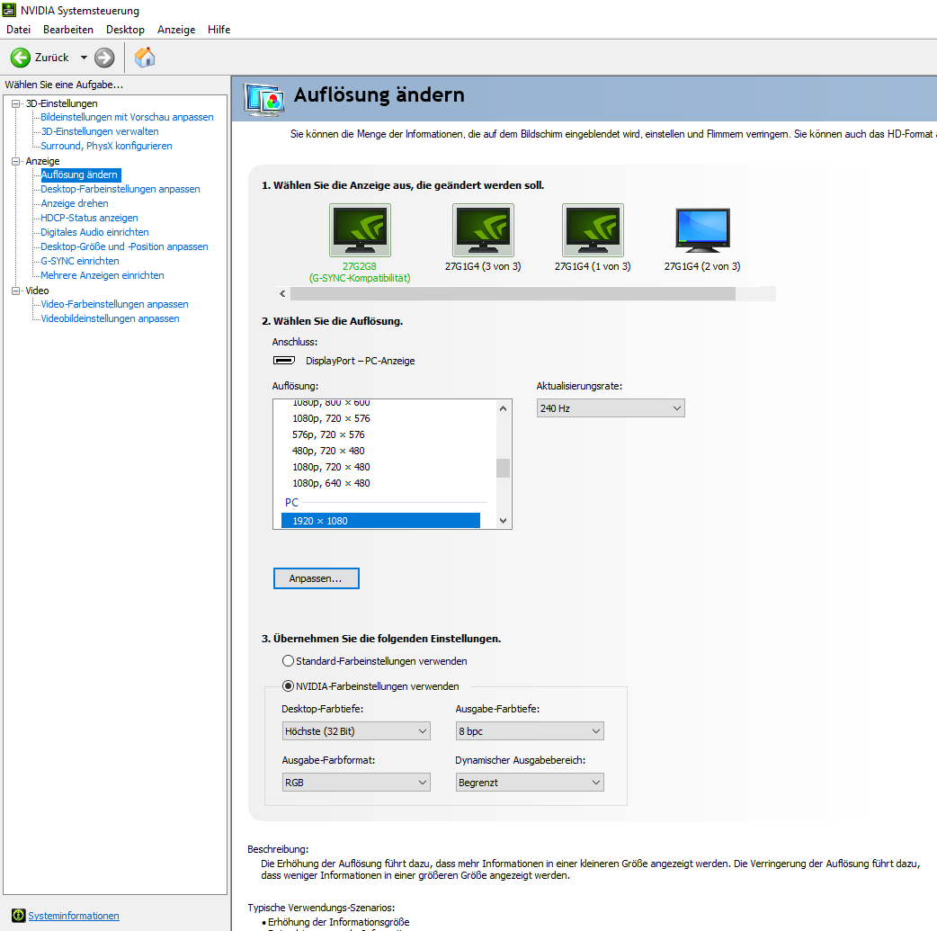The width and height of the screenshot is (937, 931).
Task: Select NVIDIA-Farbeinstellungen verwenden radio button
Action: pyautogui.click(x=288, y=685)
